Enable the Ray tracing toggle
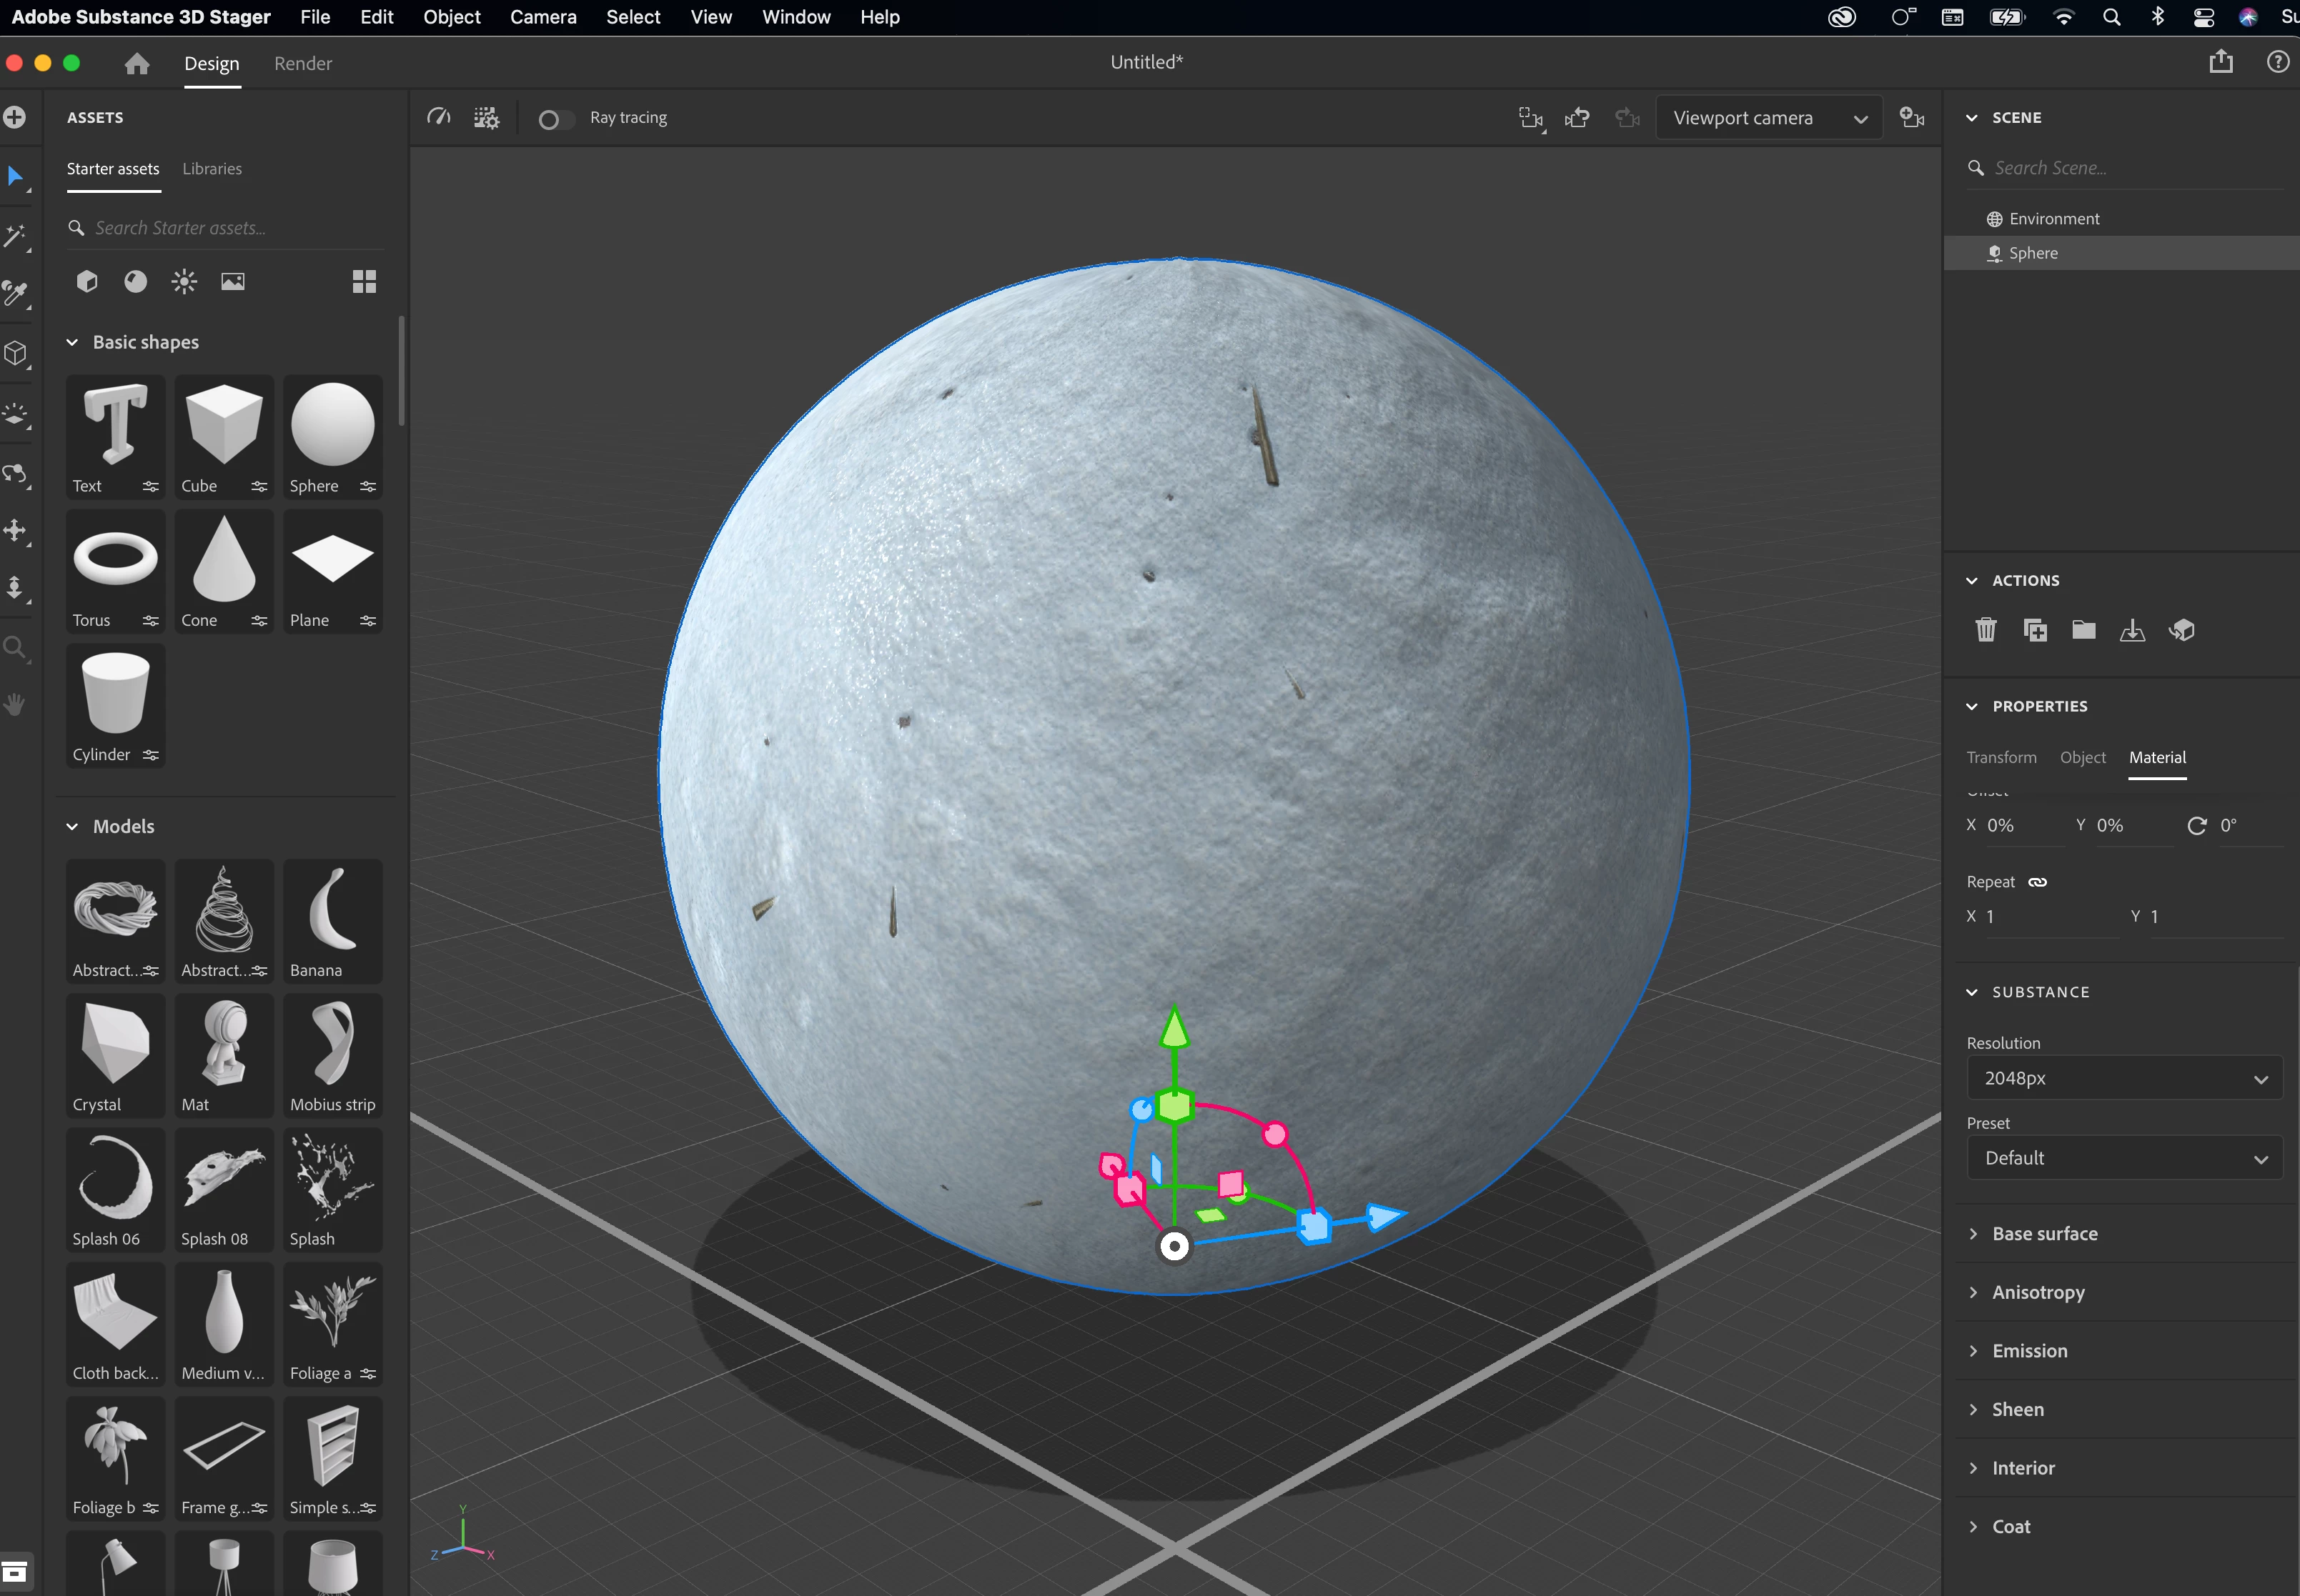Image resolution: width=2300 pixels, height=1596 pixels. (555, 119)
